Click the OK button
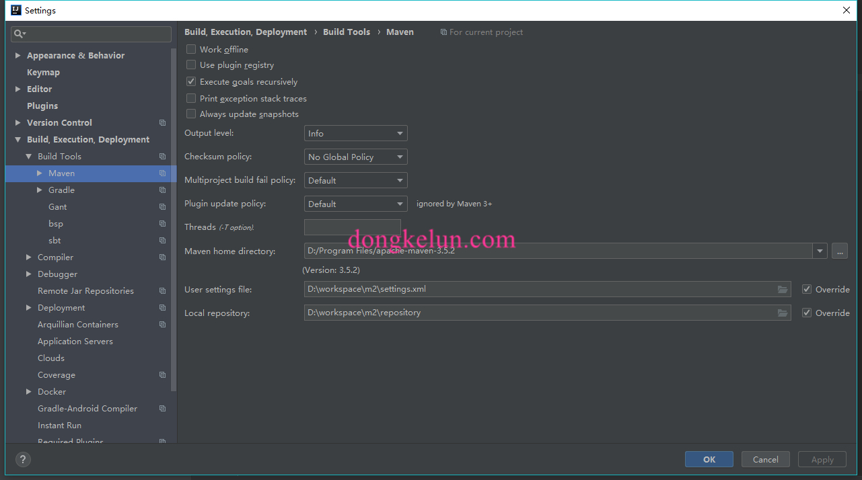The height and width of the screenshot is (480, 862). click(x=709, y=460)
